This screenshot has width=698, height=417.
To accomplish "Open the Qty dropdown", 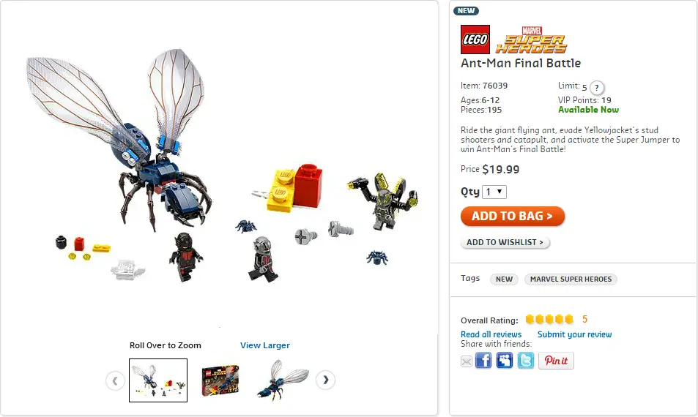I will 494,192.
